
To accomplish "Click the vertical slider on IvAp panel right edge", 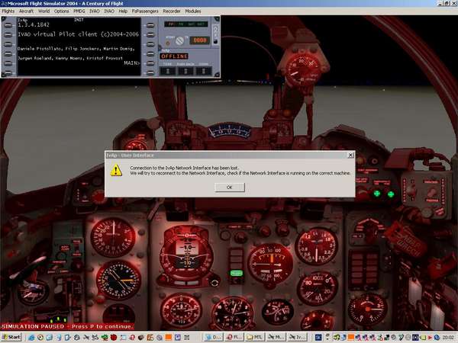I will 216,35.
